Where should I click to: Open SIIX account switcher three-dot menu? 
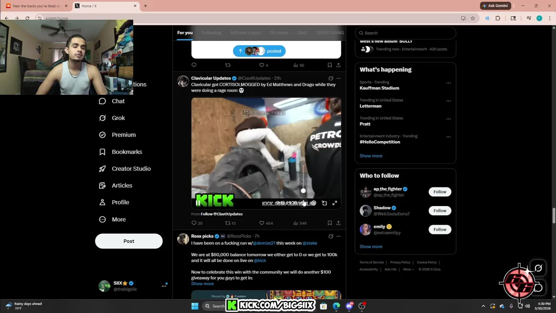164,286
